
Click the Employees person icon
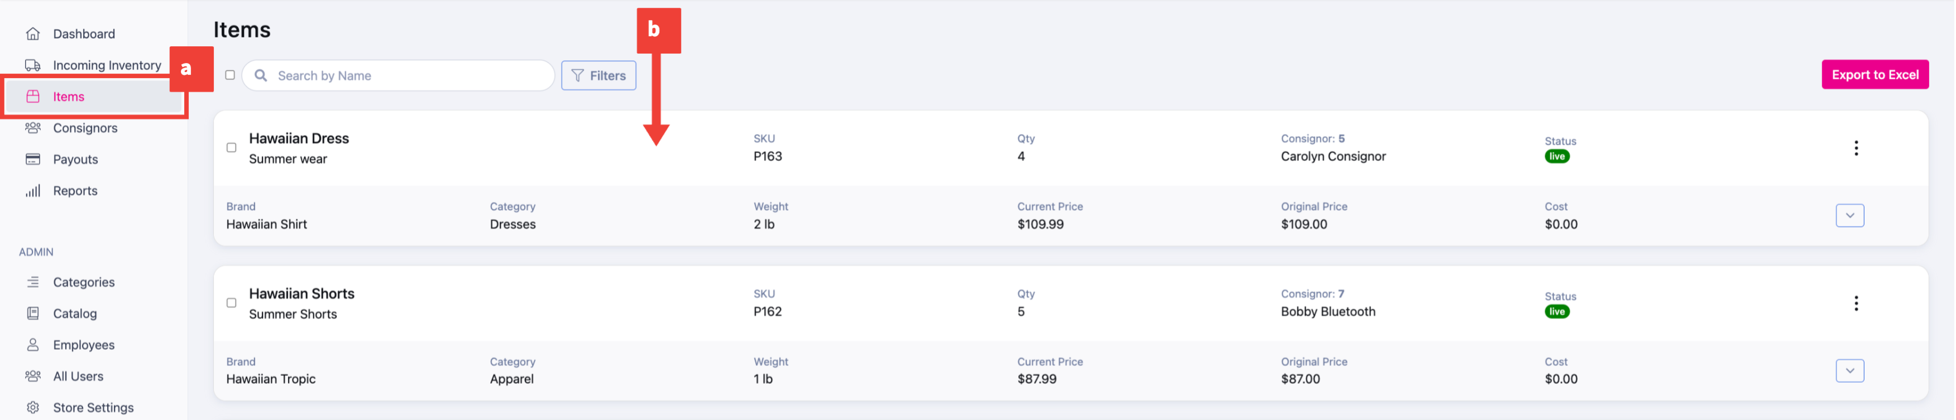tap(32, 344)
